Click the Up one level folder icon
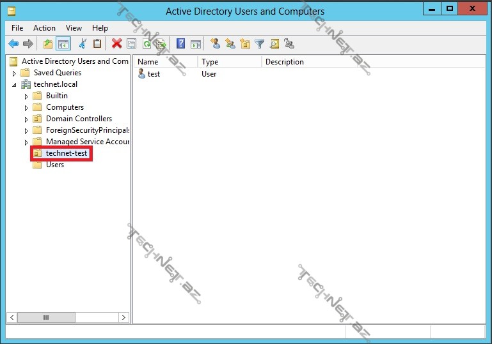This screenshot has width=492, height=344. (48, 44)
